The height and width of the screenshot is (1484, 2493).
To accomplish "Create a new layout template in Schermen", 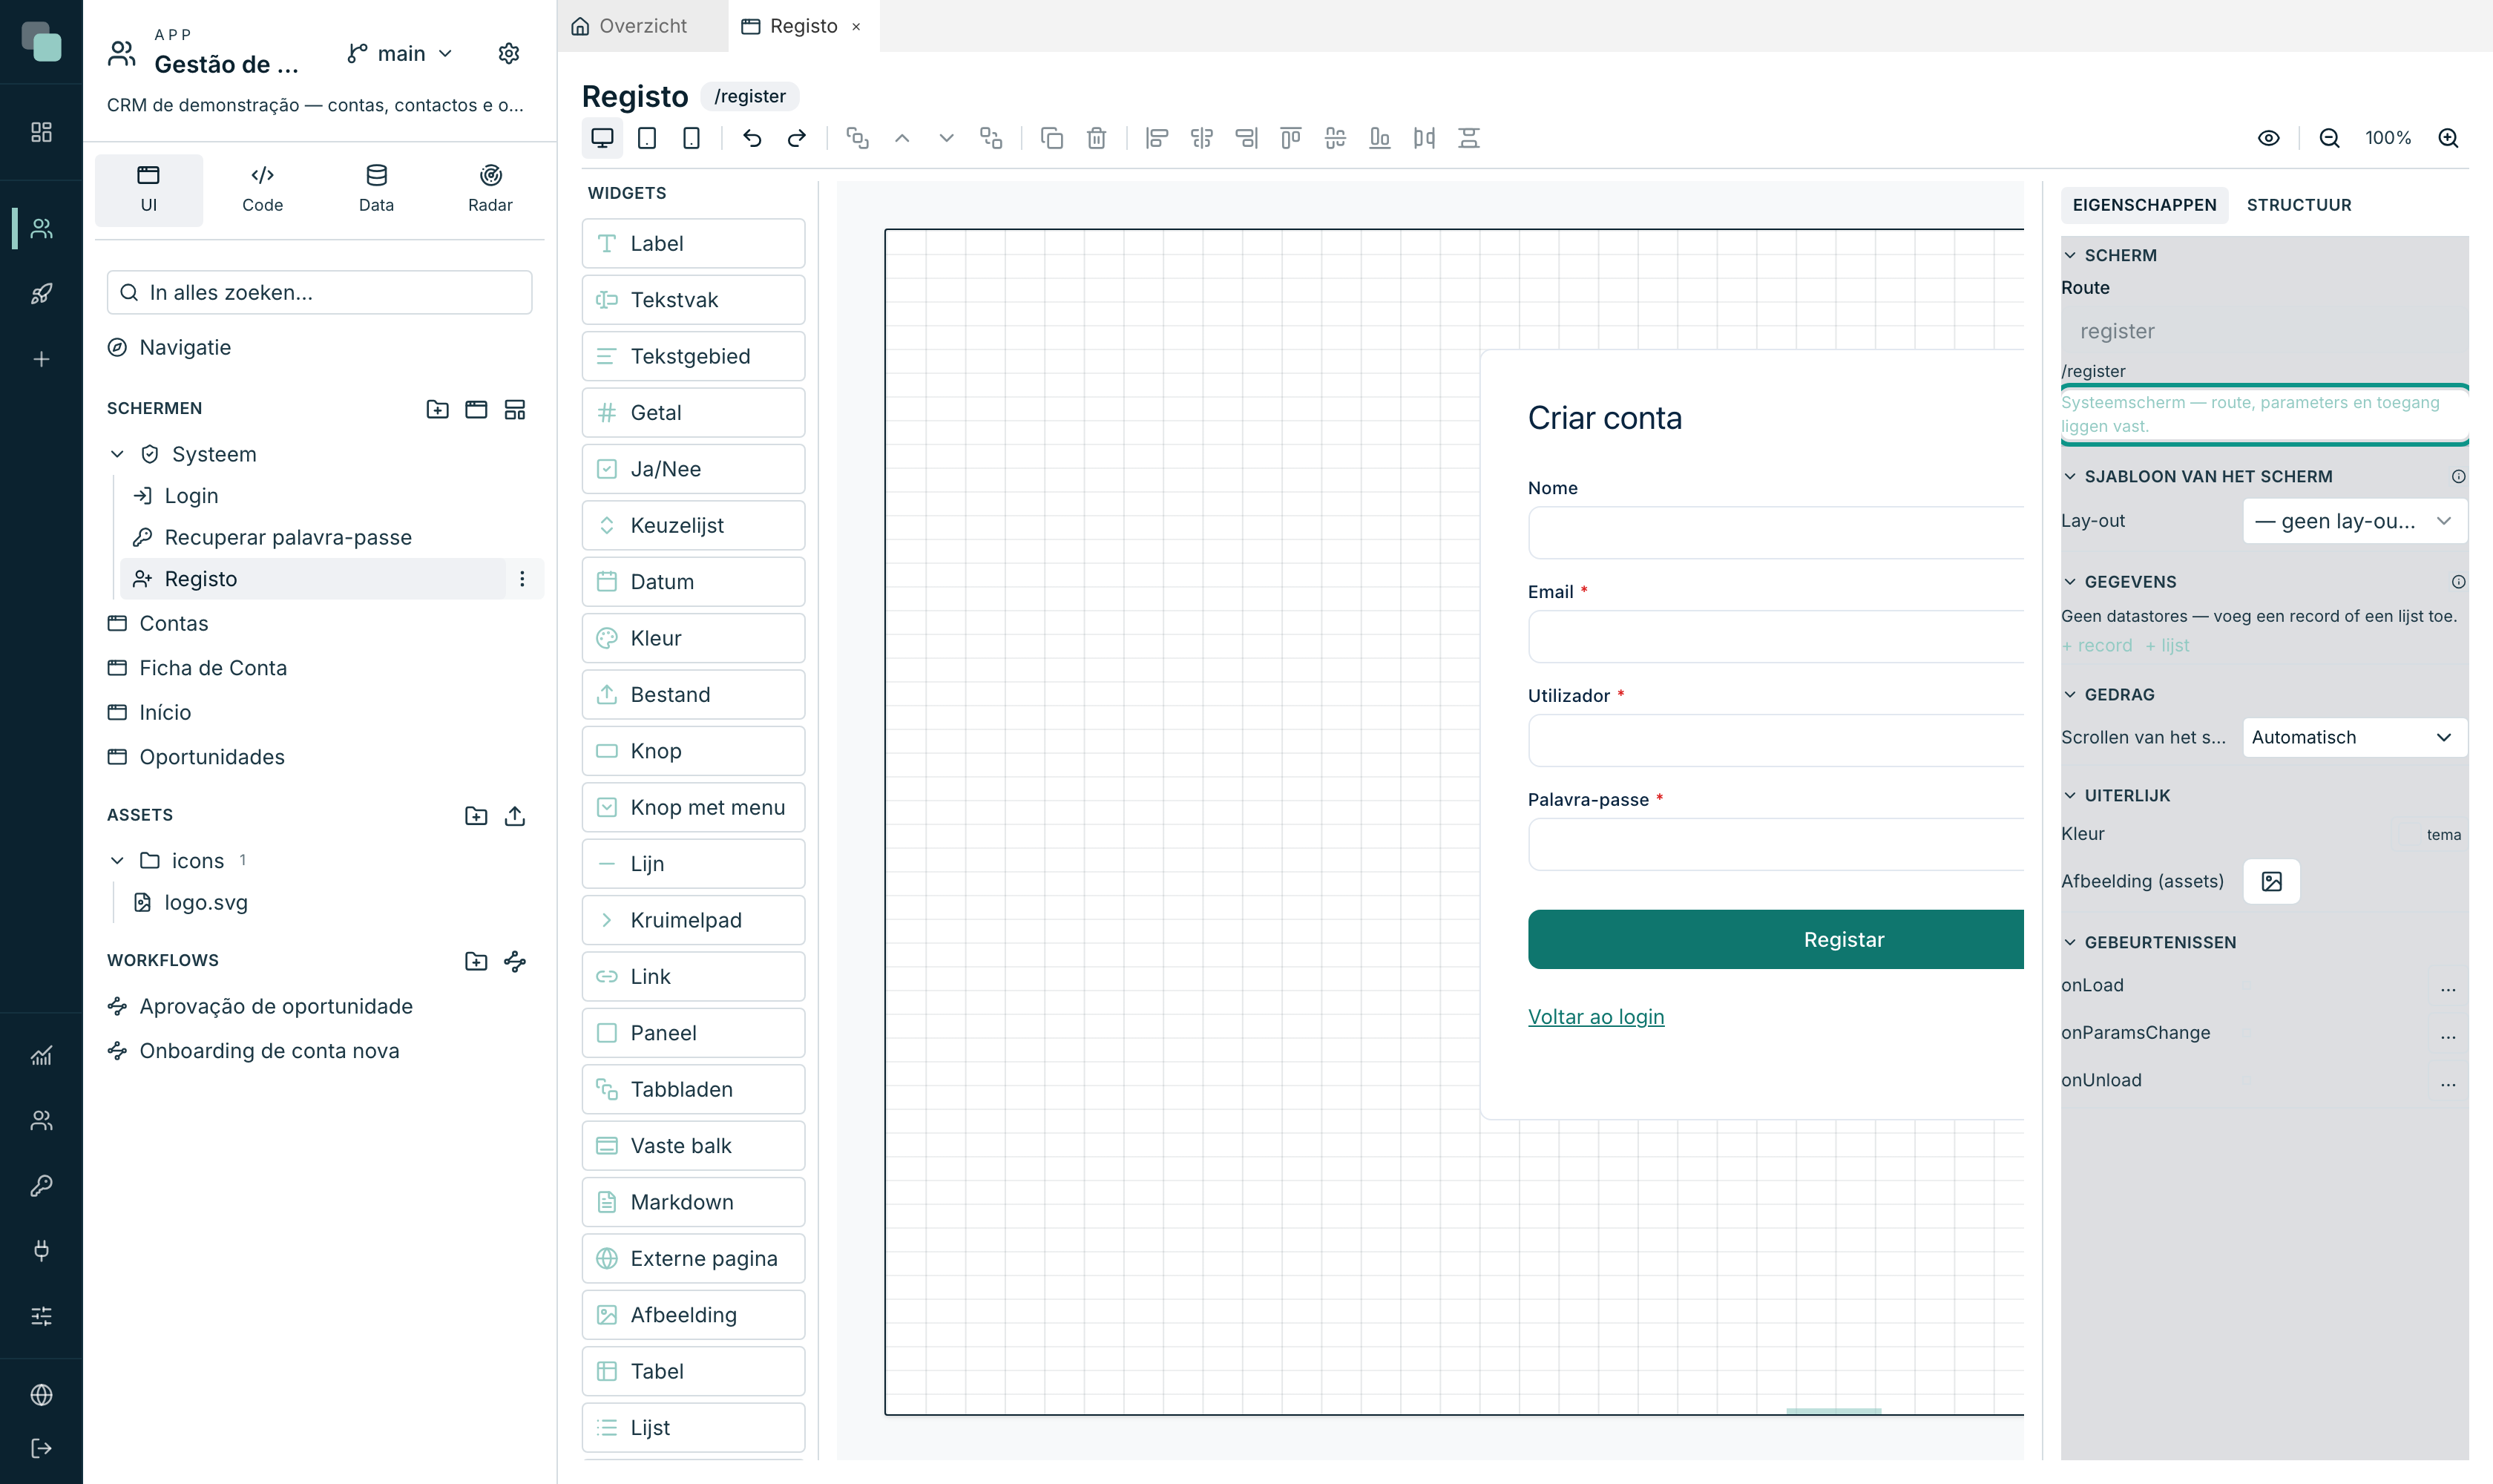I will (515, 409).
